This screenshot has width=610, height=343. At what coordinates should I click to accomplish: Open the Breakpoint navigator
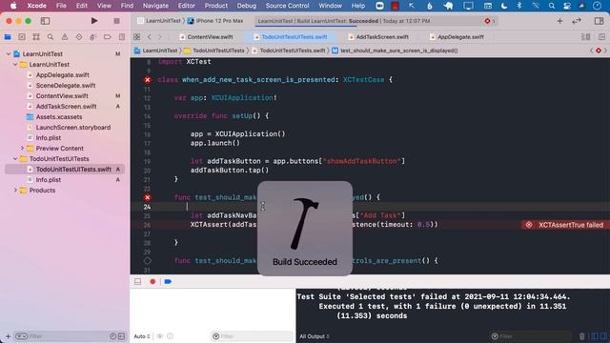(x=108, y=37)
